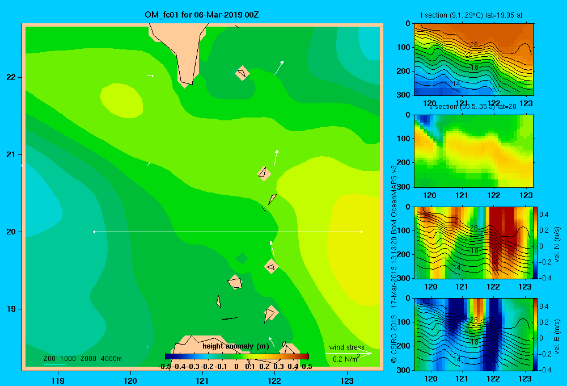Click contour label "14" in temperature section
This screenshot has width=567, height=386.
456,83
